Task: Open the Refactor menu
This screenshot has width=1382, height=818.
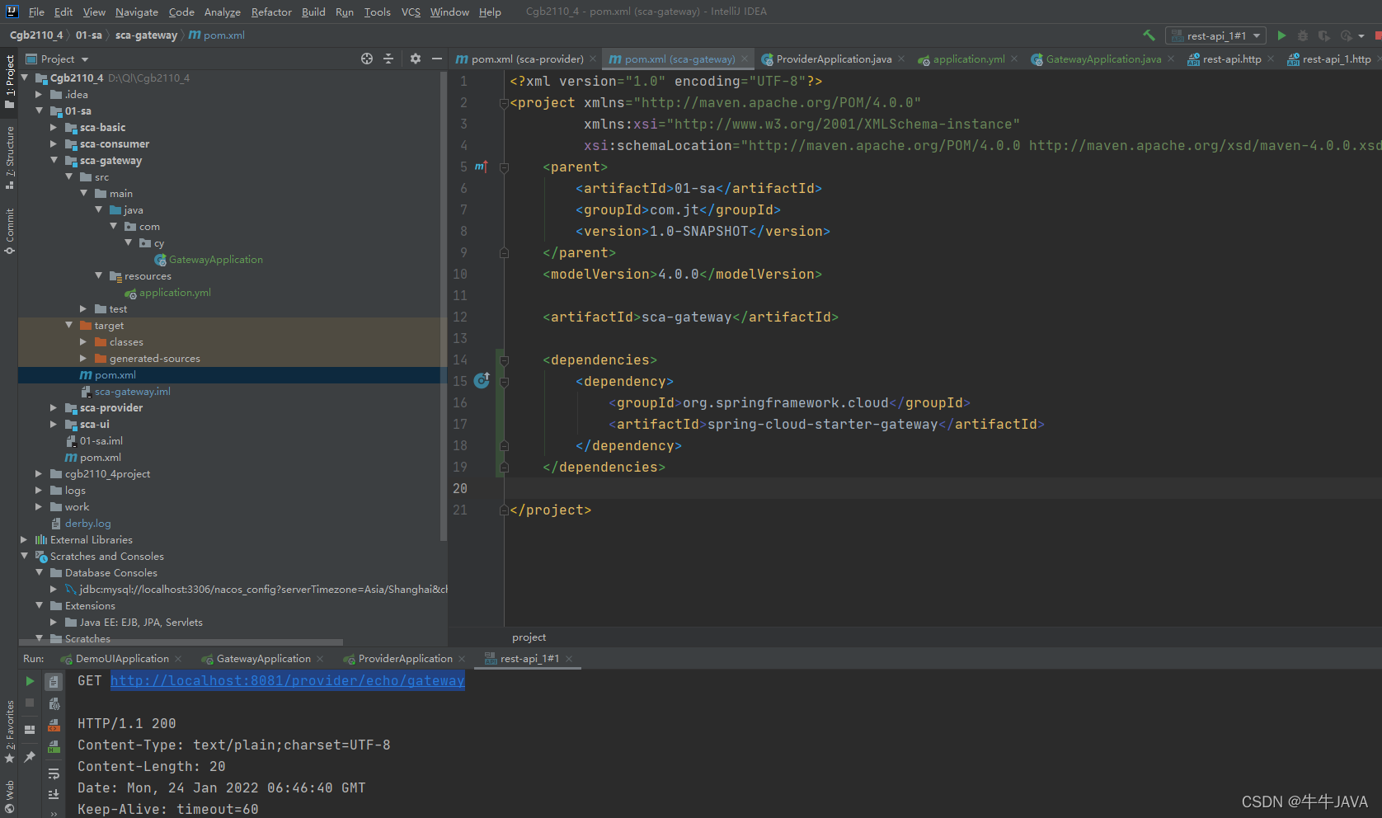Action: pos(271,12)
